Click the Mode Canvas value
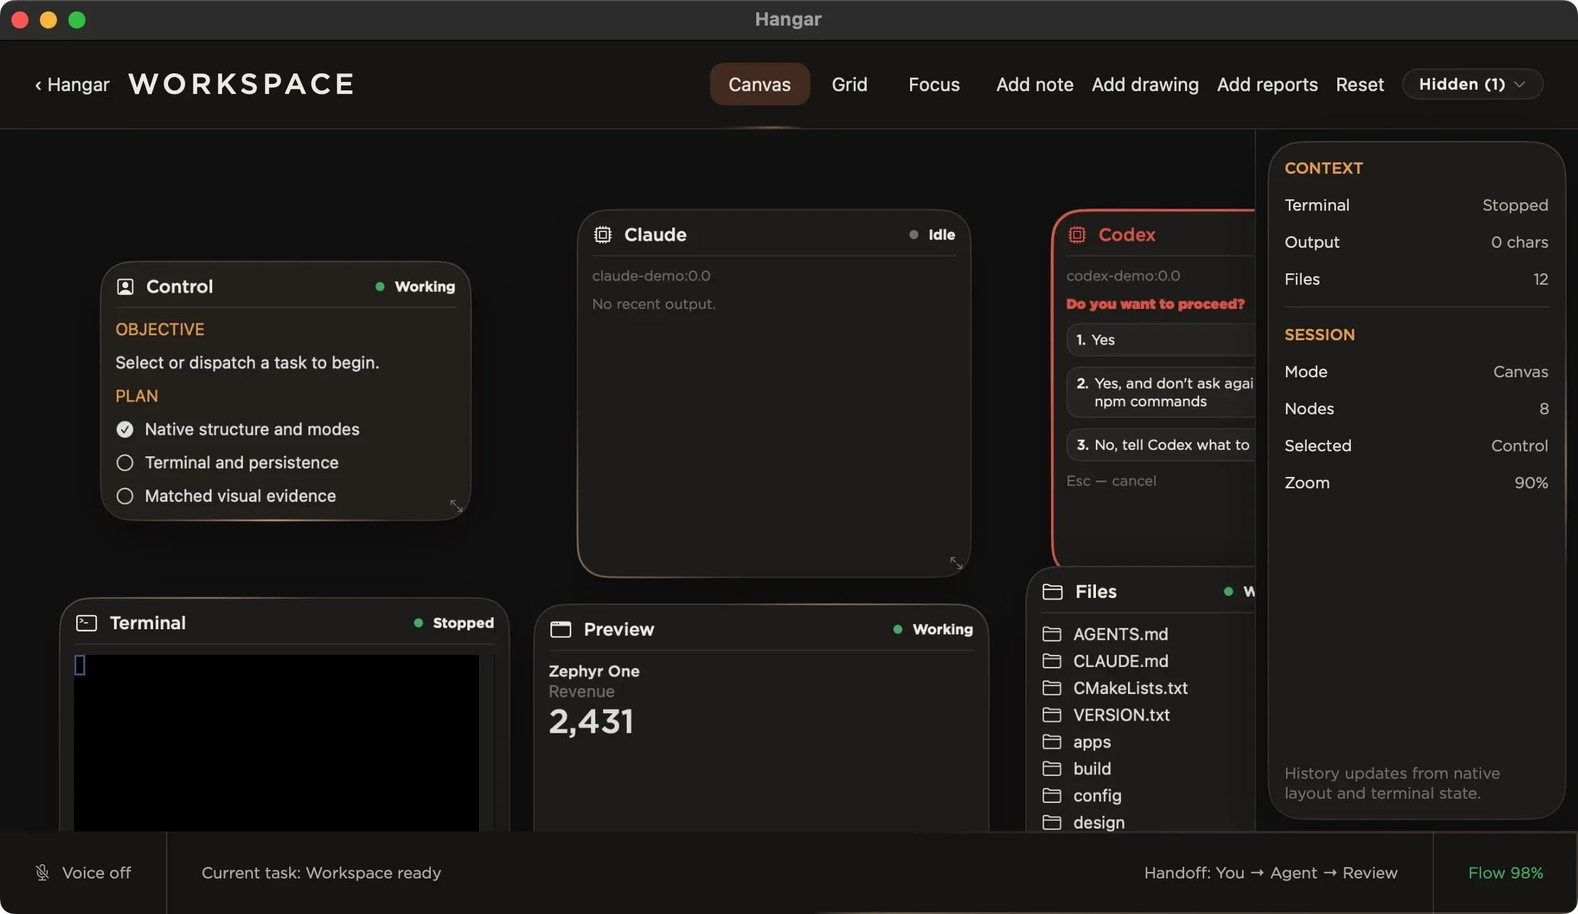 click(1520, 372)
